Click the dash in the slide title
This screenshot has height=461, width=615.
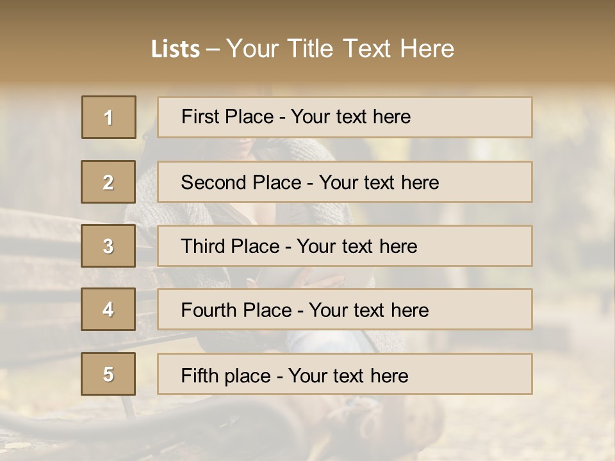click(213, 49)
